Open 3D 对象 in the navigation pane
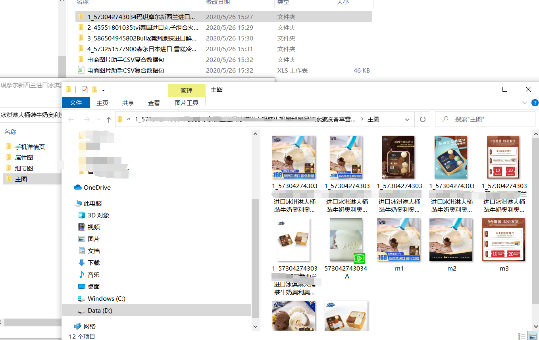 click(x=94, y=215)
